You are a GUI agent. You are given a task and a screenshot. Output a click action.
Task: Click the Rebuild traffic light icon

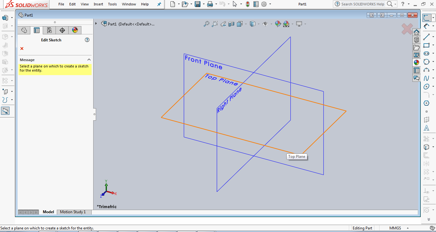[x=247, y=4]
